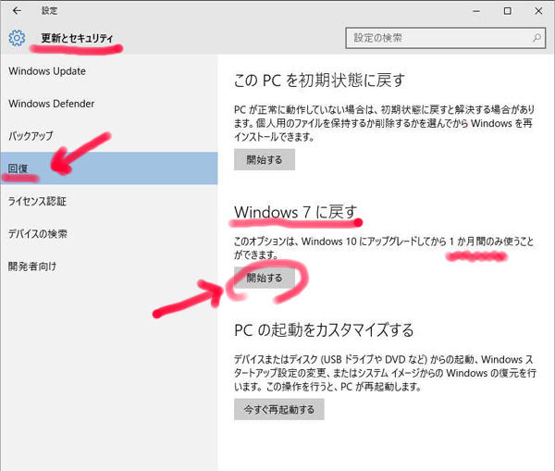Image resolution: width=555 pixels, height=471 pixels.
Task: Click 開始する under この PC を初期状態に戻す
Action: tap(265, 160)
